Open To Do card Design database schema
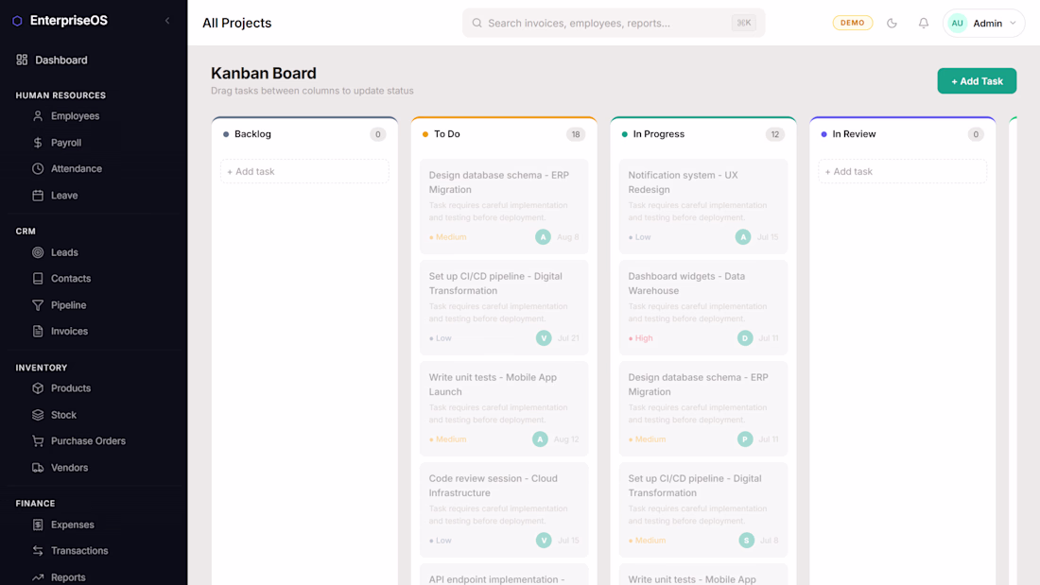Screen dimensions: 1040x585 coord(504,206)
